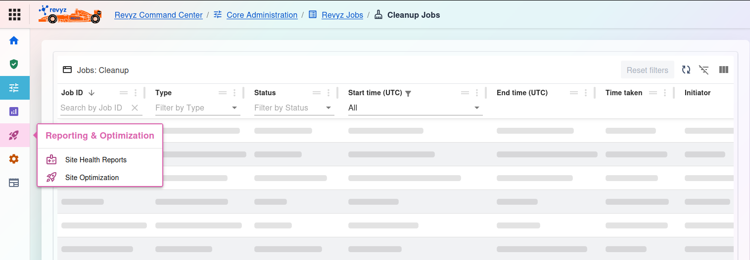The width and height of the screenshot is (750, 260).
Task: Toggle filter row visibility icon
Action: tap(704, 70)
